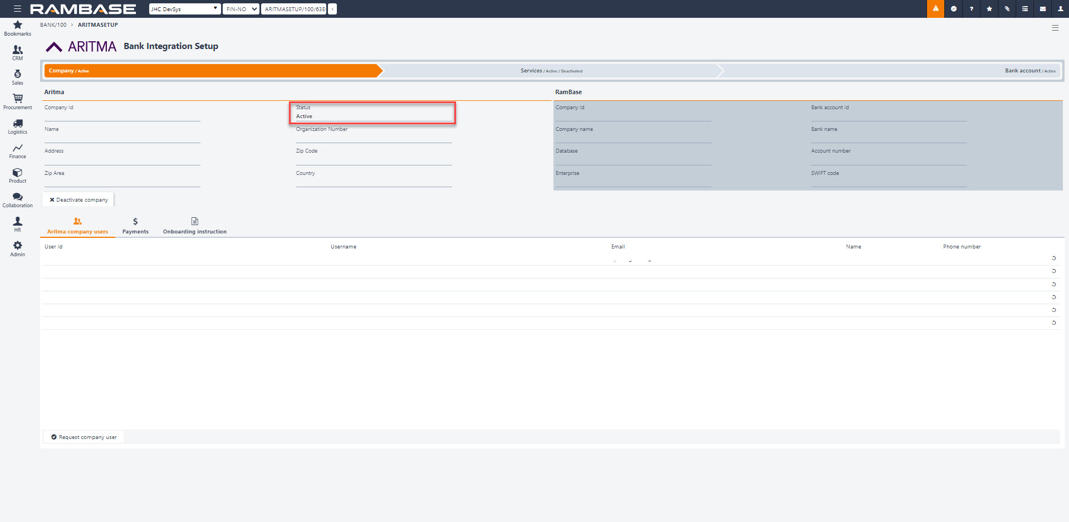Open the Collaboration module

[x=18, y=200]
